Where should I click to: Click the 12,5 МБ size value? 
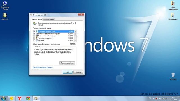71,34
